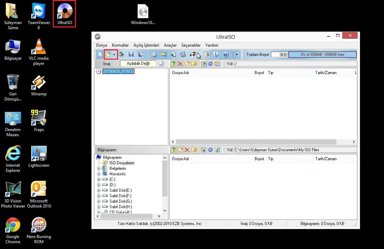Open the dropdown arrow next to Open
This screenshot has height=249, width=384.
(114, 54)
